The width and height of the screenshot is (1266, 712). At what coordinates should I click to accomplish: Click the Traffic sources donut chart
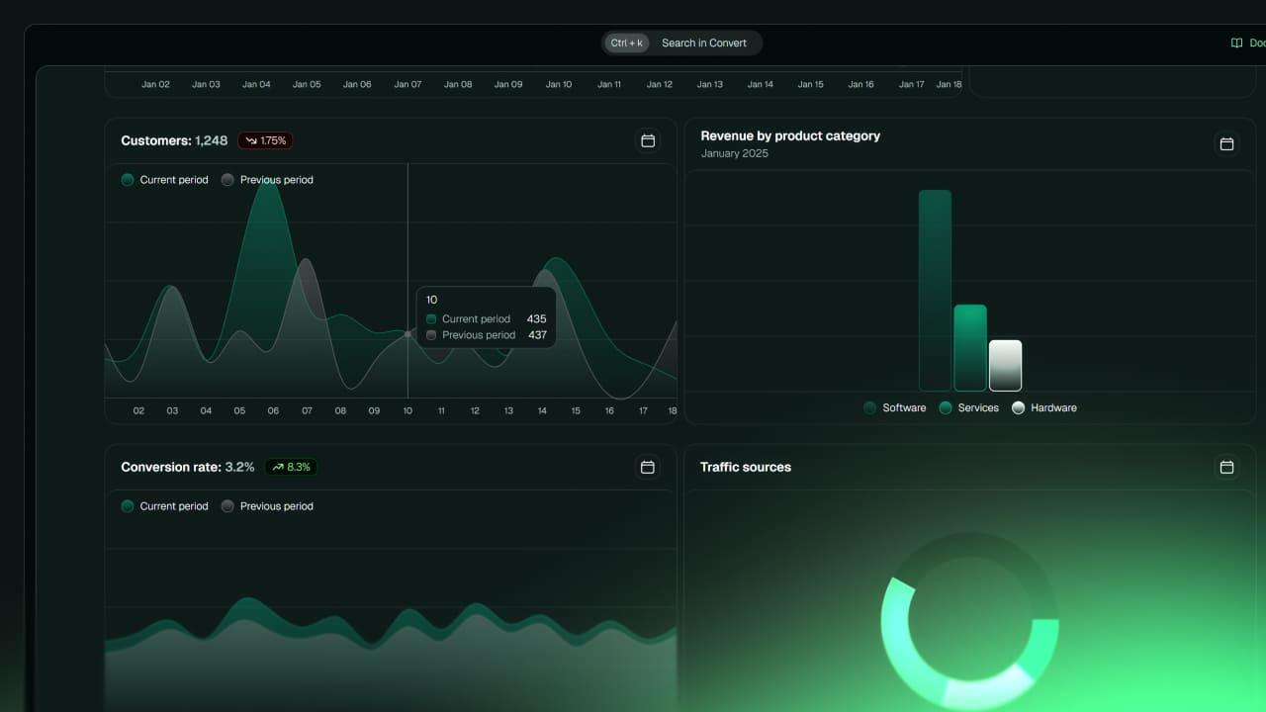pos(969,623)
